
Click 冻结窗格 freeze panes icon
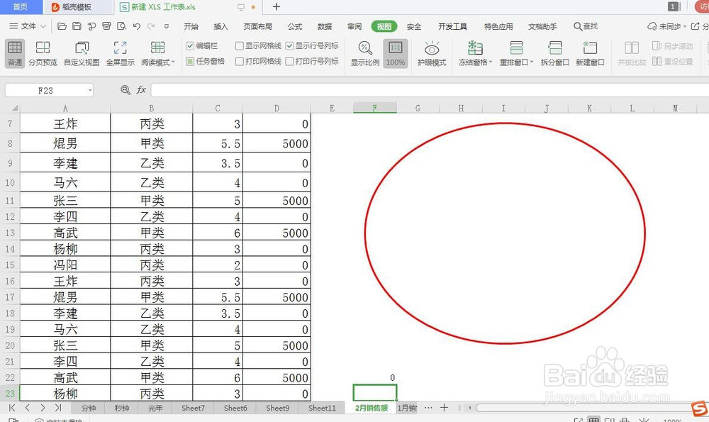pos(475,48)
